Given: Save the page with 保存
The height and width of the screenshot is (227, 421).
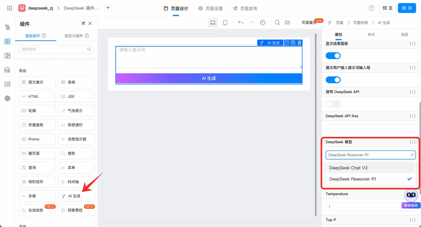Looking at the screenshot, I should coord(407,8).
